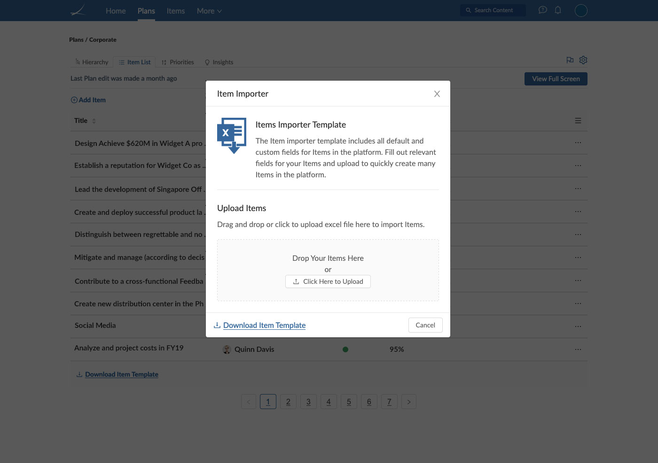This screenshot has height=463, width=658.
Task: Open Items in navigation bar
Action: tap(176, 11)
